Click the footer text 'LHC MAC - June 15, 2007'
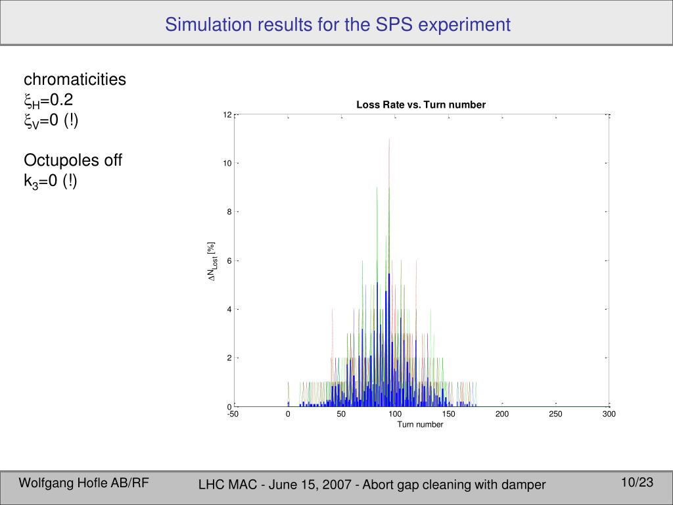Image resolution: width=673 pixels, height=505 pixels. click(275, 485)
